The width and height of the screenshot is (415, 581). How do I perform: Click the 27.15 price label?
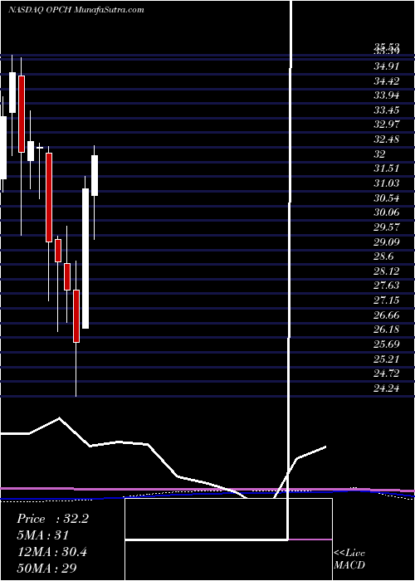click(387, 300)
